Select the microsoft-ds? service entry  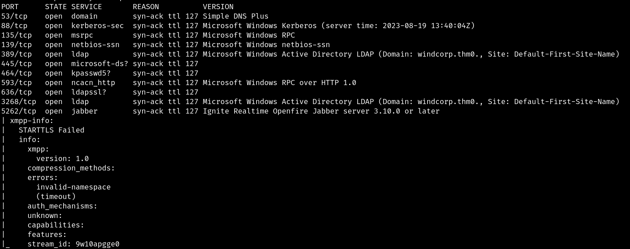[x=100, y=64]
